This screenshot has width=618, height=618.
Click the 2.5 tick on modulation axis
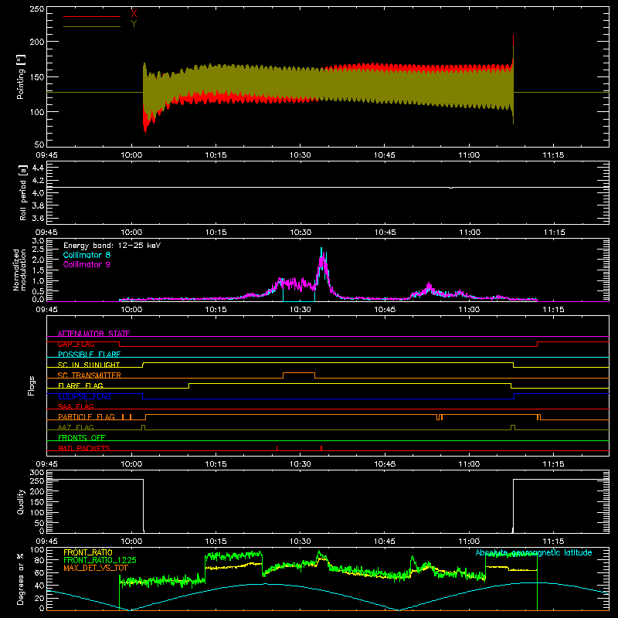pos(38,250)
